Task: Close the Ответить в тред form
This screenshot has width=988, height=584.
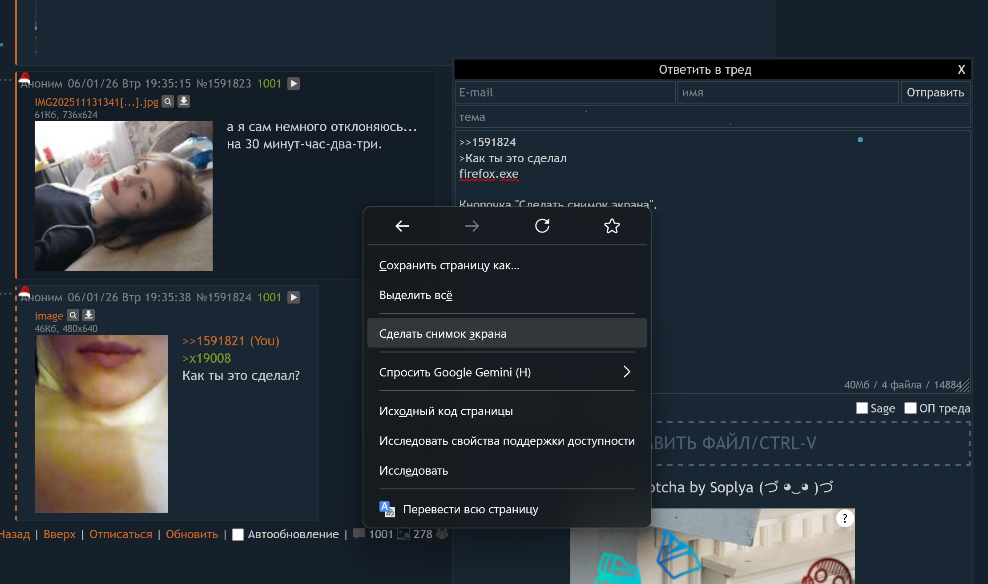Action: click(x=961, y=69)
